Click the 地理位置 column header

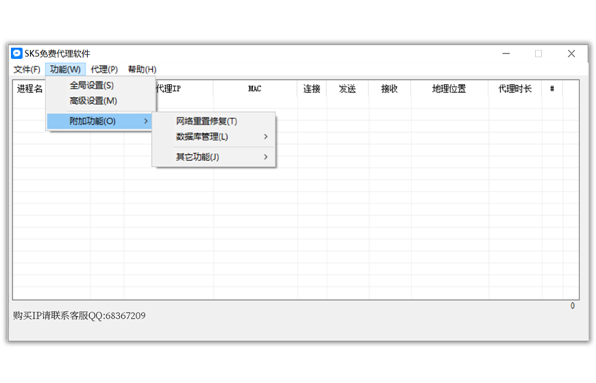click(x=449, y=89)
